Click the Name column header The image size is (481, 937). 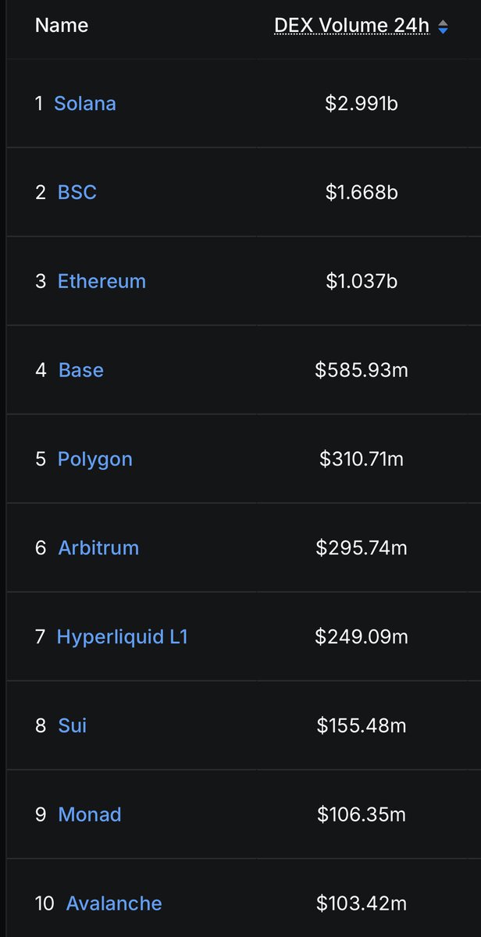62,26
